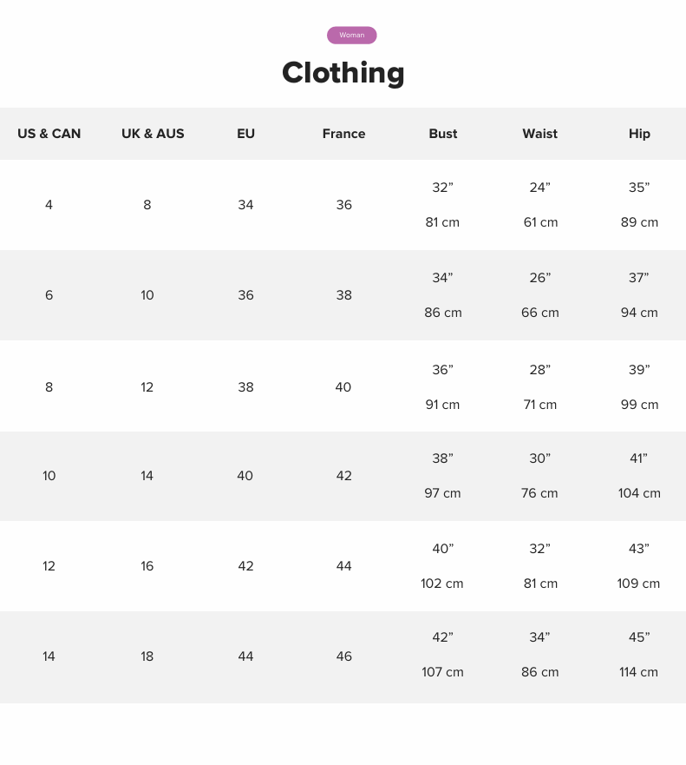Click the purple Woman category badge
This screenshot has width=686, height=765.
(x=351, y=35)
